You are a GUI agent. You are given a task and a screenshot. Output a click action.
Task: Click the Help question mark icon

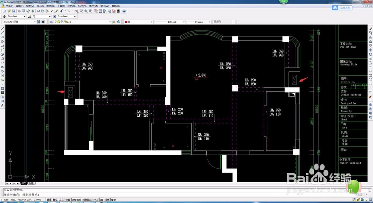click(124, 11)
